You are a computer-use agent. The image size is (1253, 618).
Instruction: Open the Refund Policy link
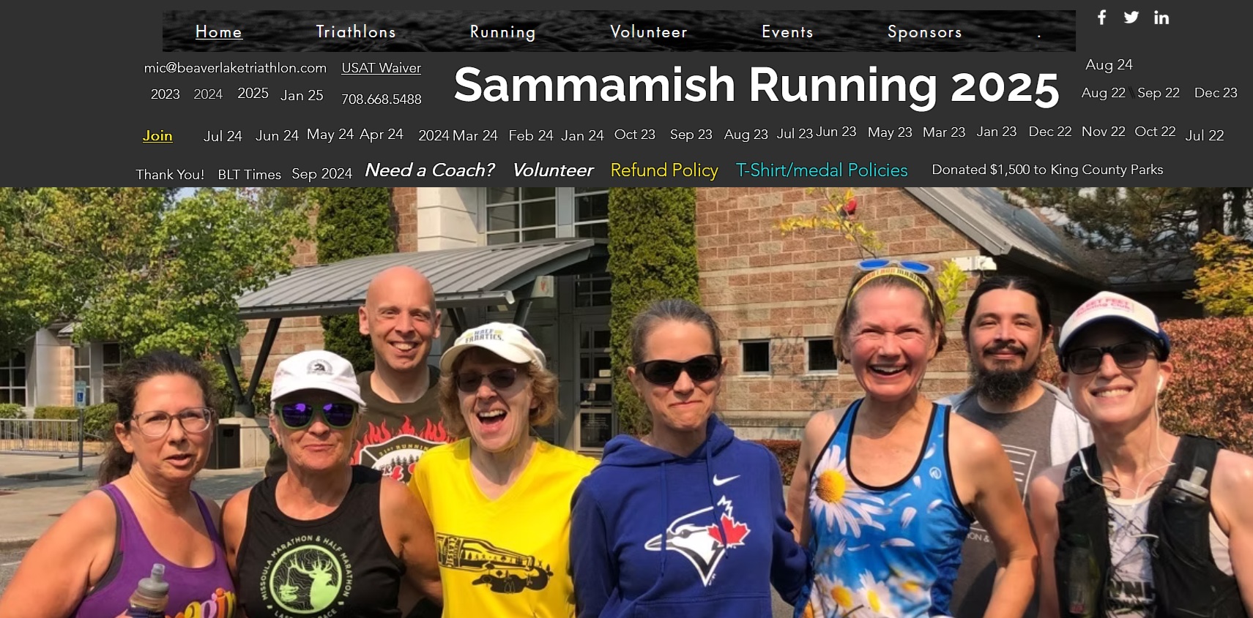pos(664,170)
